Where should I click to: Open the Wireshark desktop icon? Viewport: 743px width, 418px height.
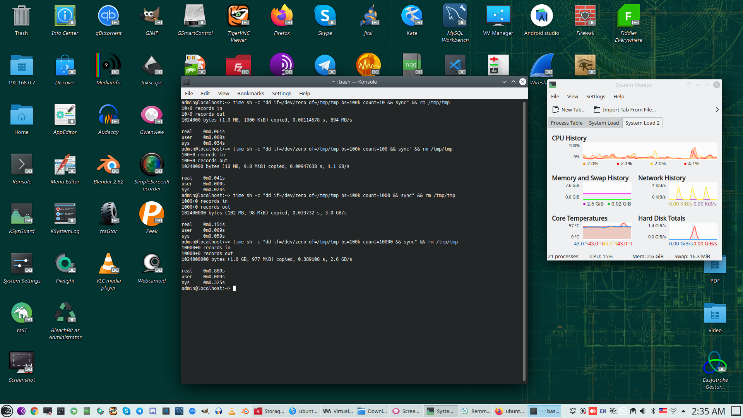click(541, 65)
